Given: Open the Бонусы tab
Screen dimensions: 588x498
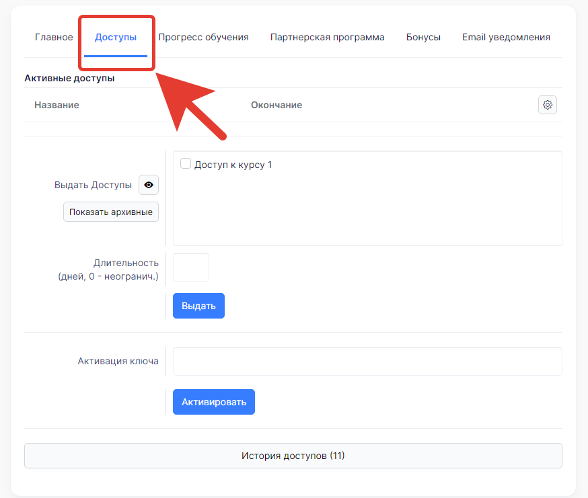Looking at the screenshot, I should (x=423, y=37).
